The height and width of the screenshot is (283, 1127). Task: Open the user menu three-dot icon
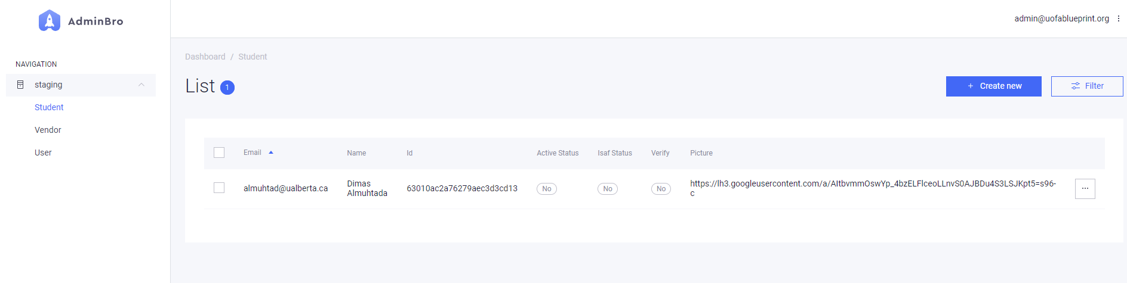[x=1119, y=18]
